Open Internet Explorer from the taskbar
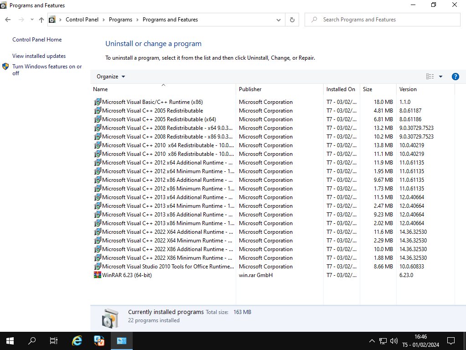The height and width of the screenshot is (350, 466). point(77,340)
